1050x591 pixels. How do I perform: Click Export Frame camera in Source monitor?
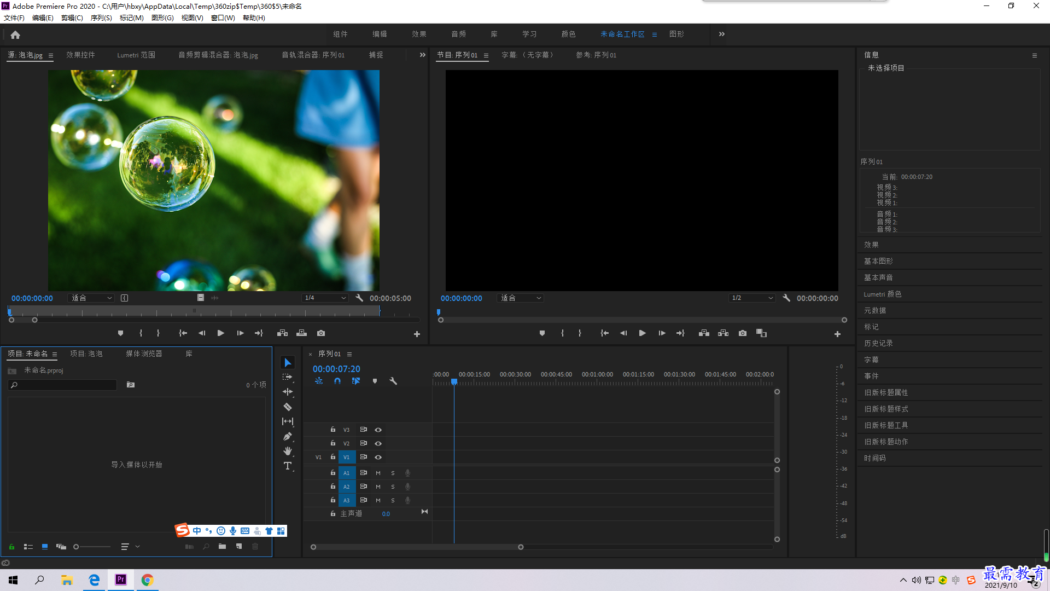click(x=321, y=333)
